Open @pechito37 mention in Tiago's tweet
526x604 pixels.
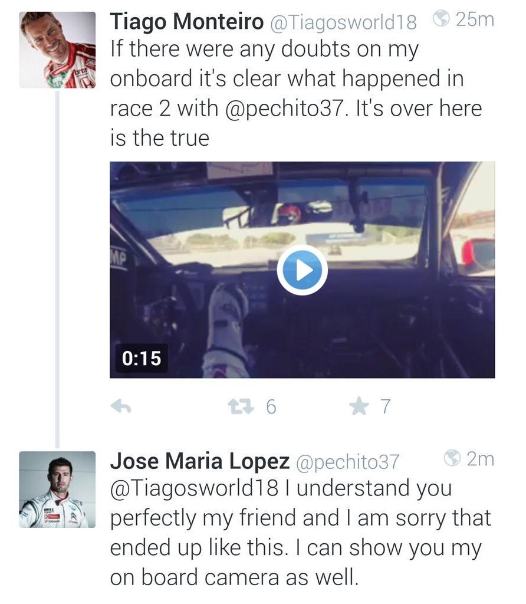tap(279, 109)
